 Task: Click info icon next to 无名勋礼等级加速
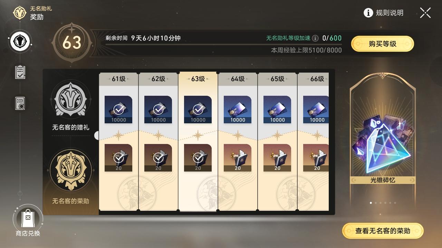pos(315,38)
